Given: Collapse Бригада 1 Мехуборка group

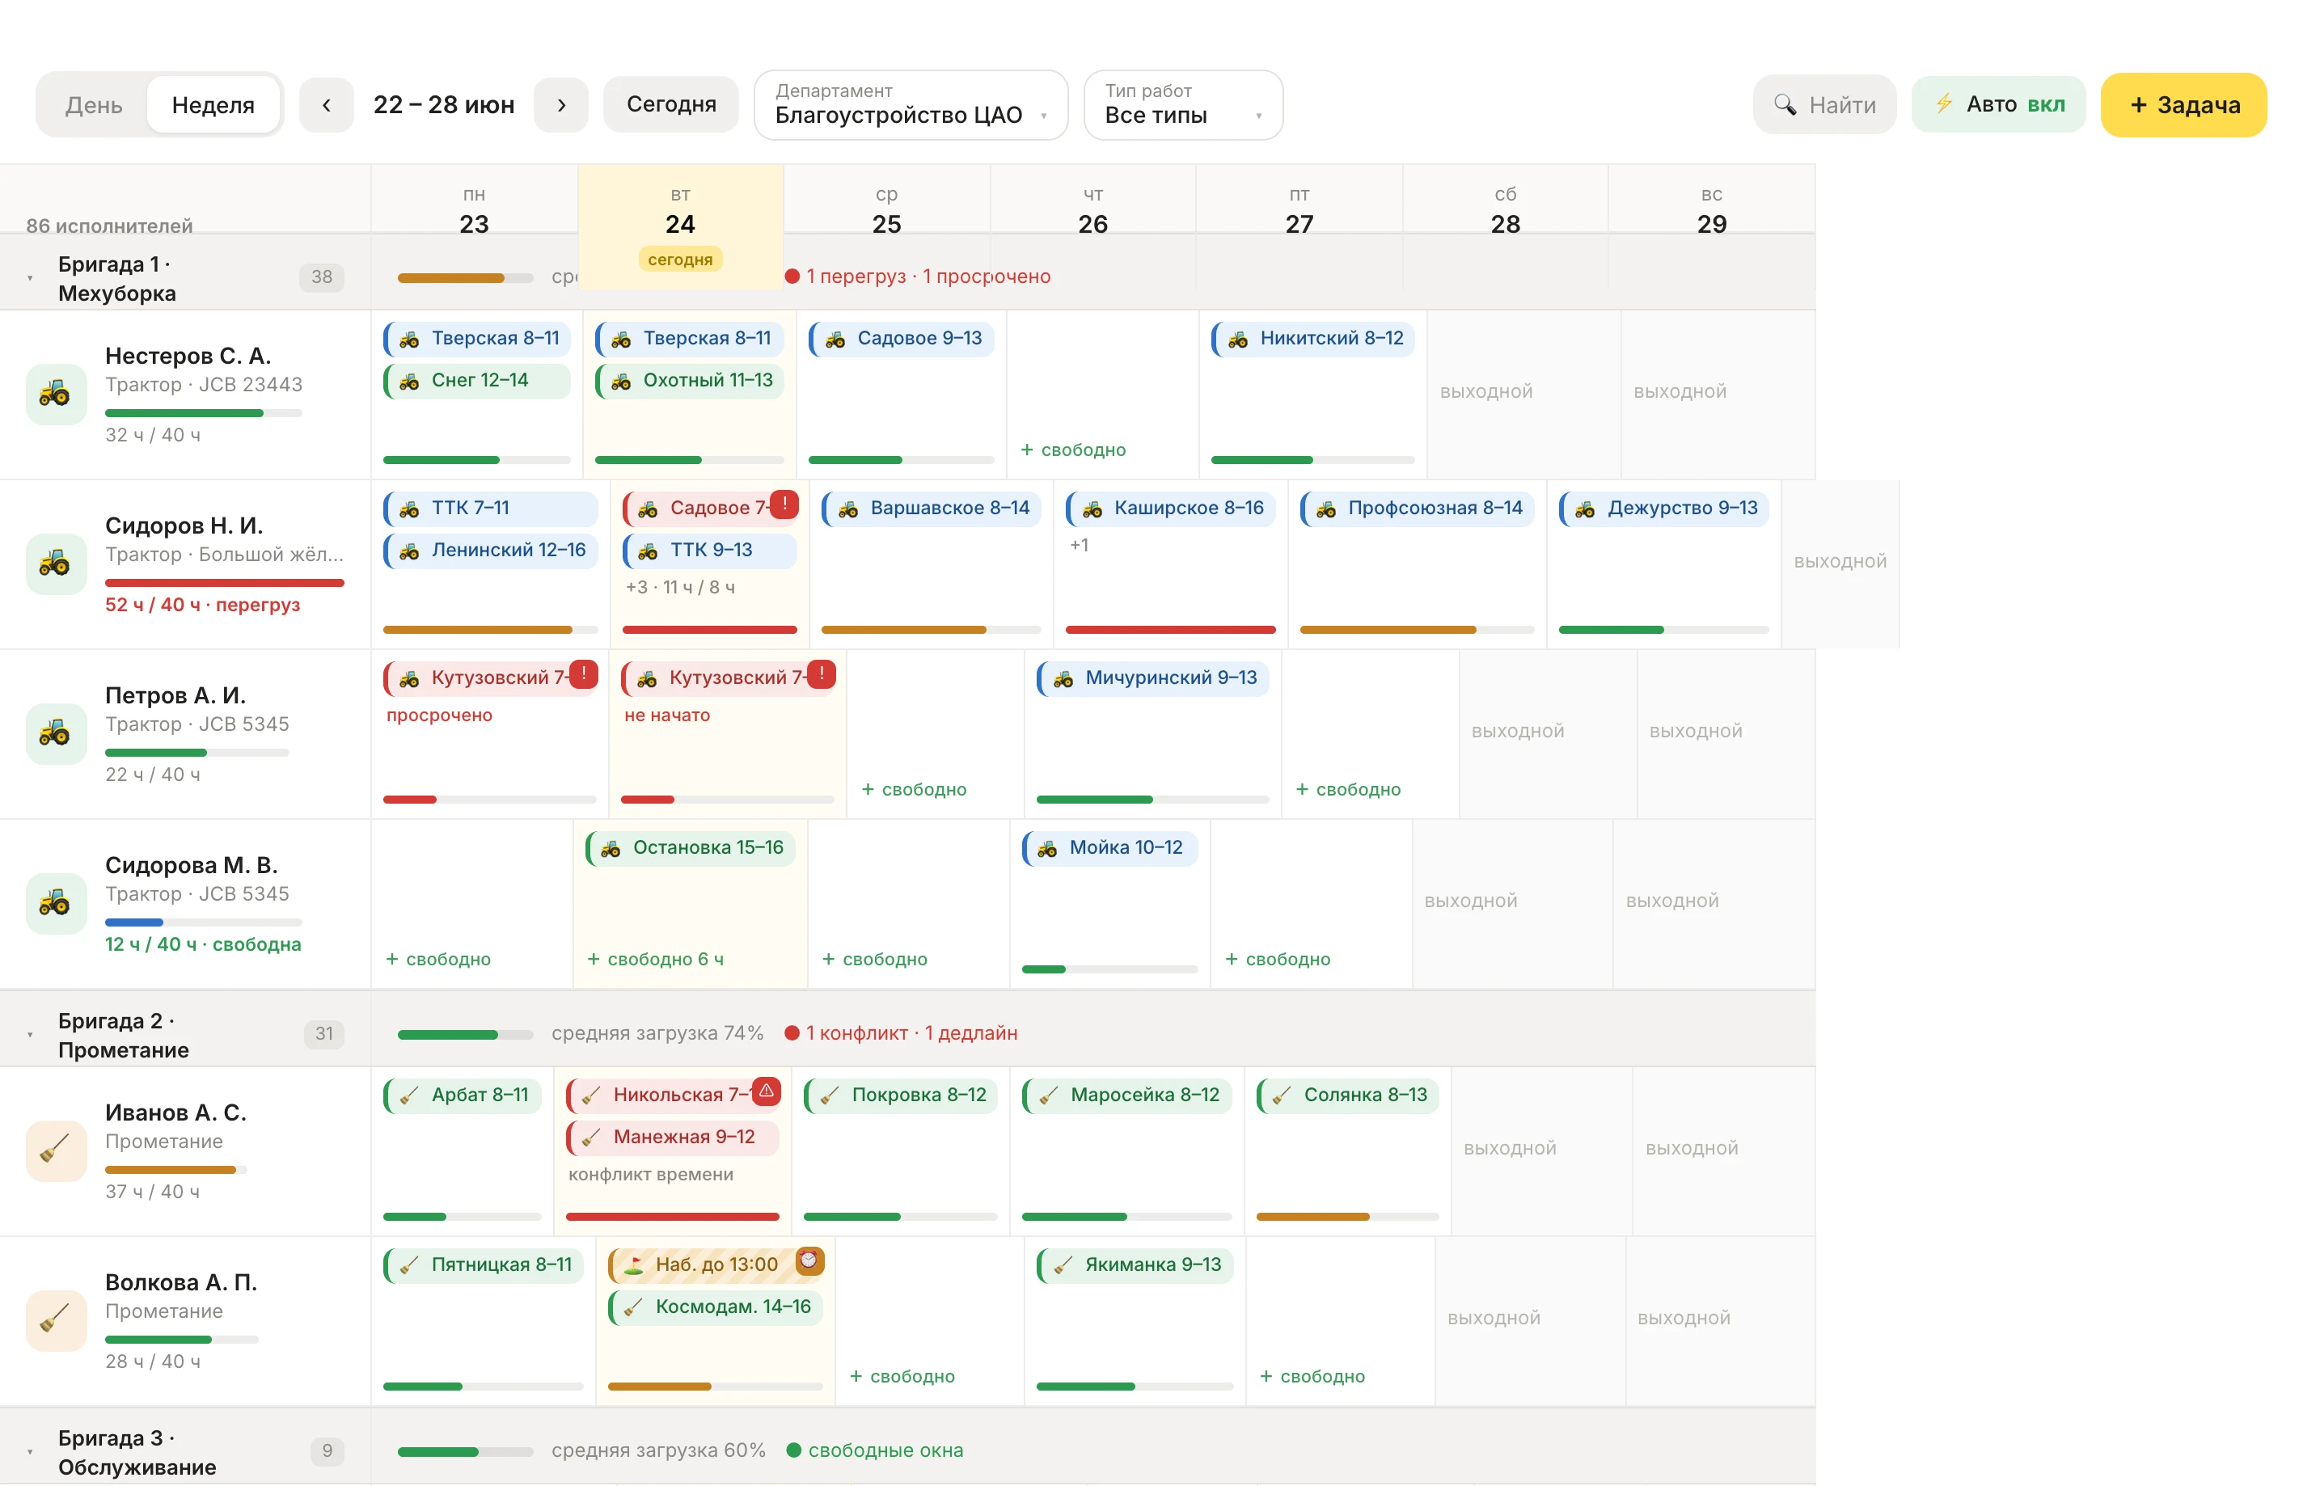Looking at the screenshot, I should click(30, 278).
